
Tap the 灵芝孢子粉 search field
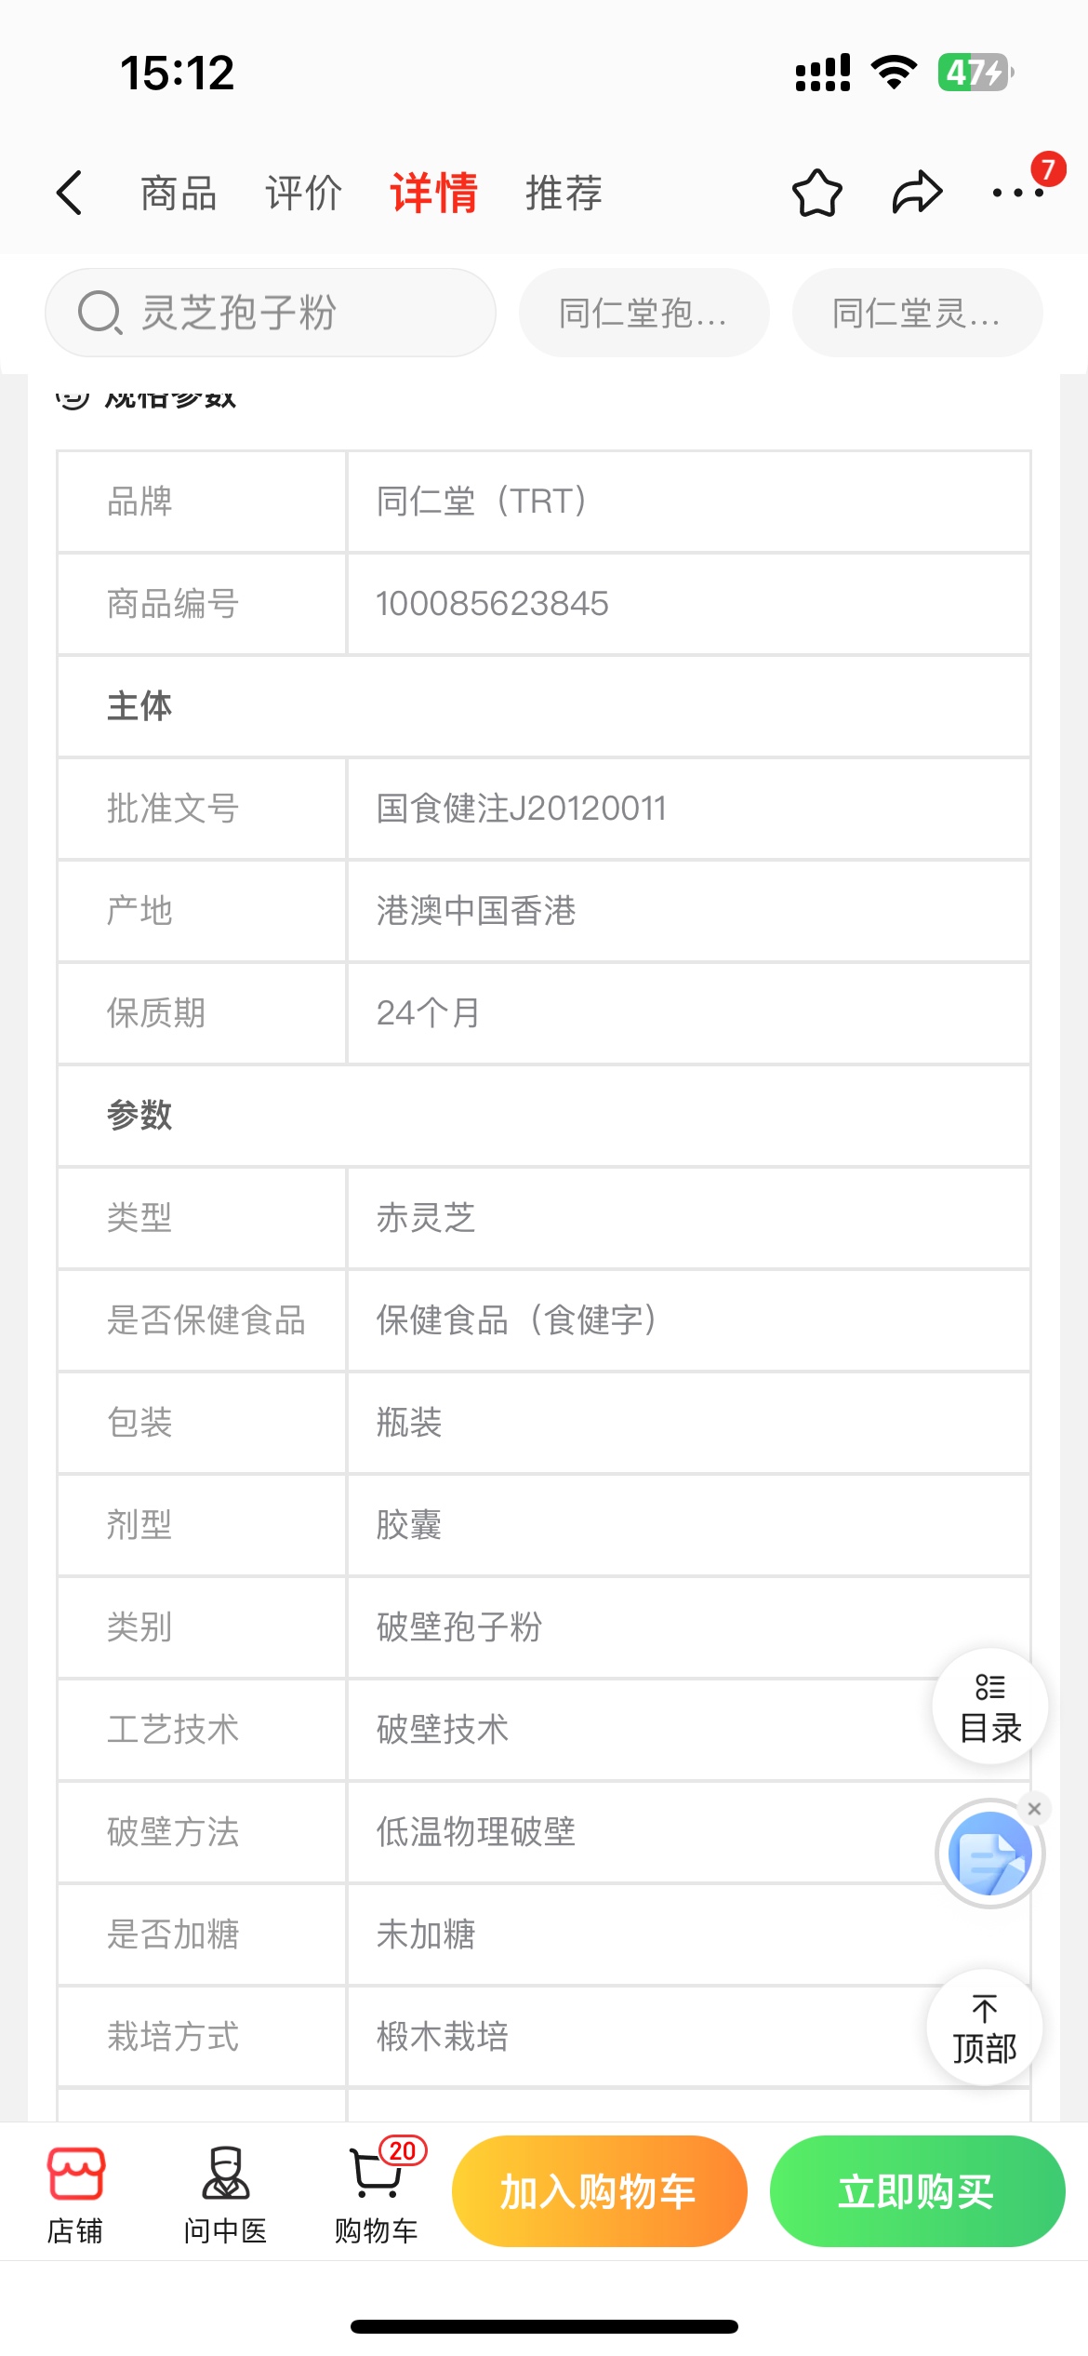click(x=270, y=313)
